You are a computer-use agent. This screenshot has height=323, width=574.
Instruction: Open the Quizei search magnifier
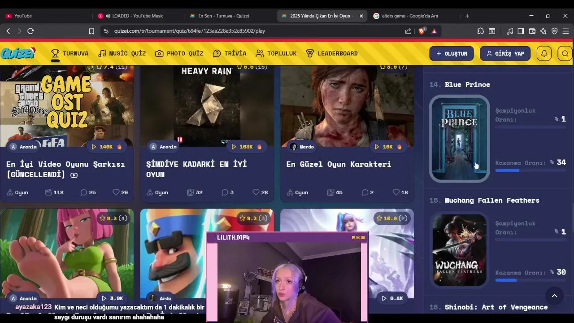(x=565, y=53)
